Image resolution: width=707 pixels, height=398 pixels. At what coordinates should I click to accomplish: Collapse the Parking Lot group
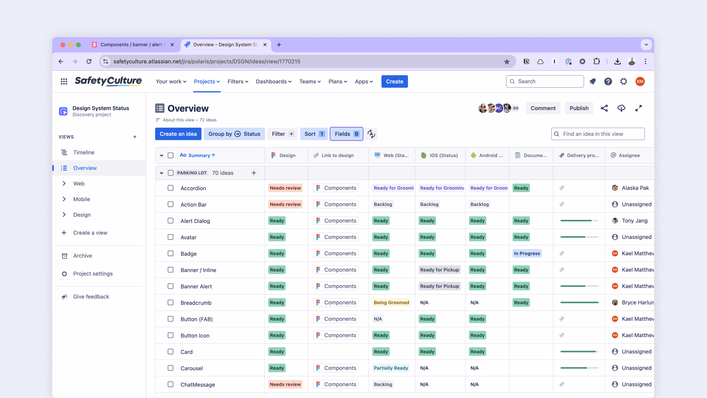161,173
